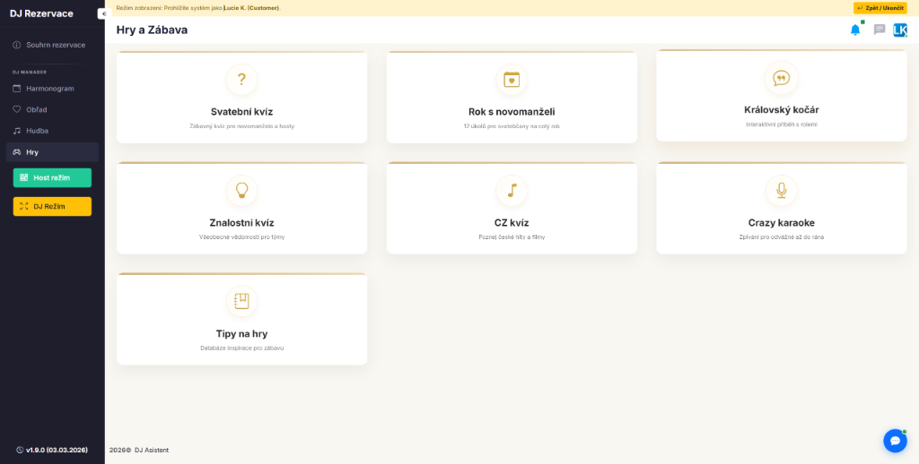
Task: Open Souhrn rezervace in the sidebar
Action: click(x=52, y=45)
